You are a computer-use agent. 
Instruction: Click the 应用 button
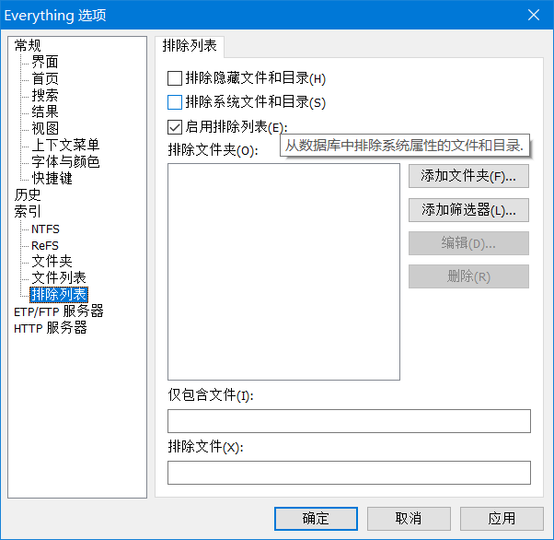[502, 519]
